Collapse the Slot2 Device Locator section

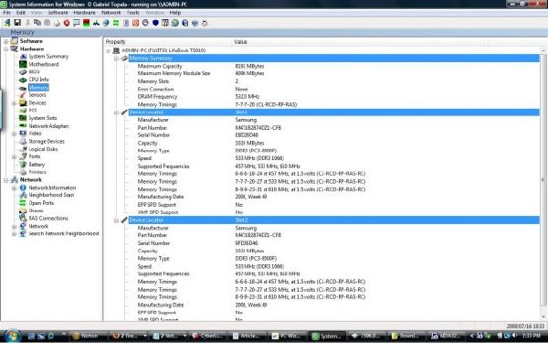point(116,220)
